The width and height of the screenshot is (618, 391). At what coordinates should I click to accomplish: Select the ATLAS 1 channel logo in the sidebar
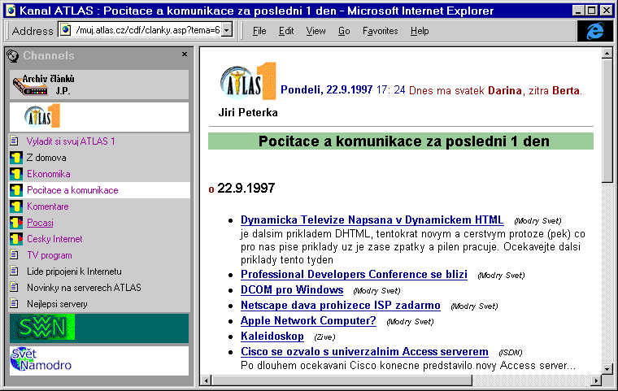pyautogui.click(x=99, y=117)
